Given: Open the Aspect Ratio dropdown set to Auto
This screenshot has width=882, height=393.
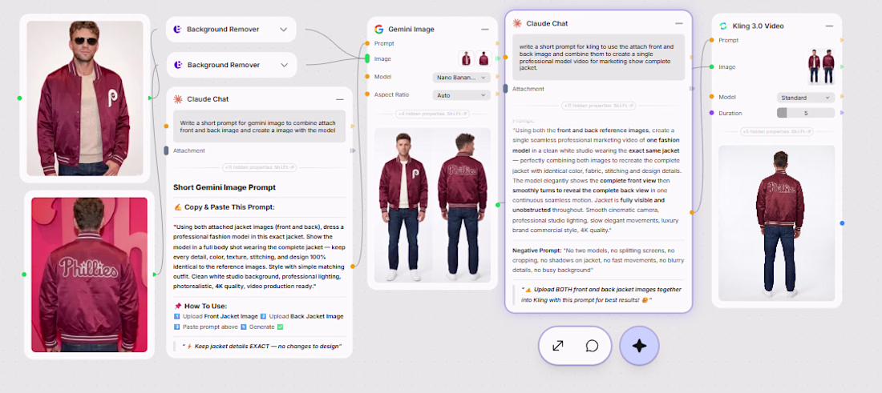Looking at the screenshot, I should [461, 95].
